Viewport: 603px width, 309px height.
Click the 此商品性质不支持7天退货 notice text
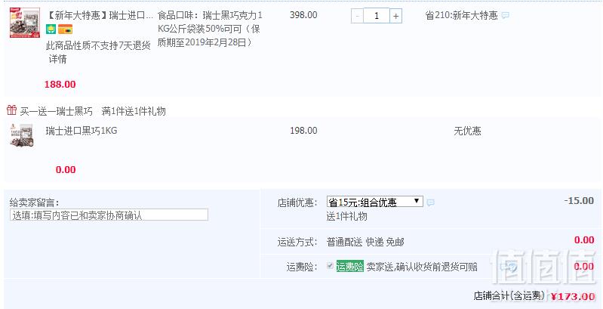(98, 46)
